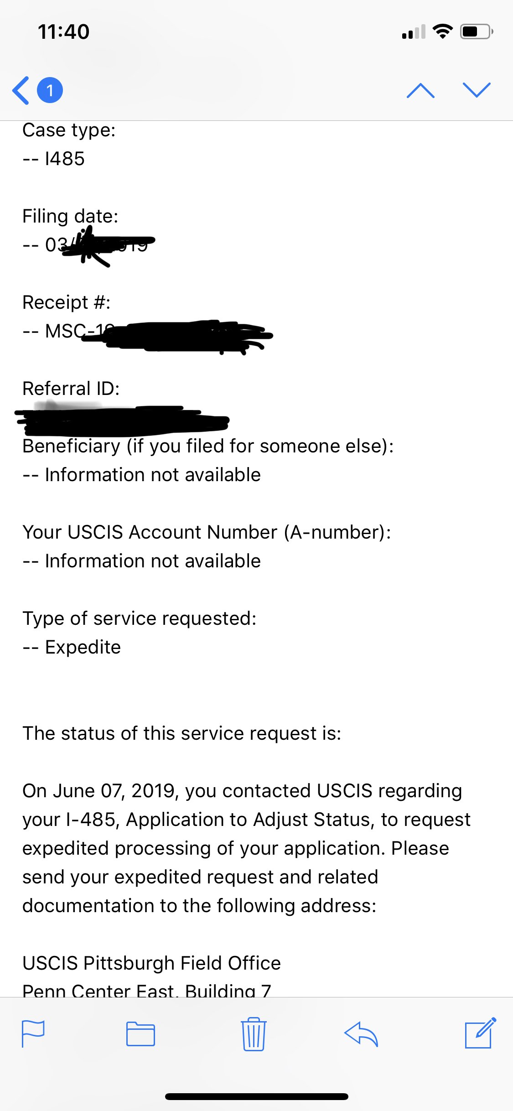
Task: Tap the reply arrow icon
Action: pos(361,1034)
